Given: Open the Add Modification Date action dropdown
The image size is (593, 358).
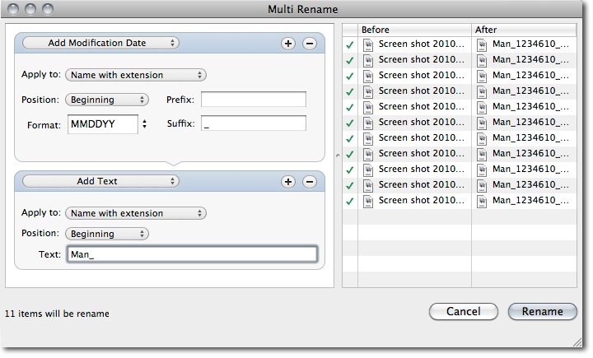Looking at the screenshot, I should point(100,43).
